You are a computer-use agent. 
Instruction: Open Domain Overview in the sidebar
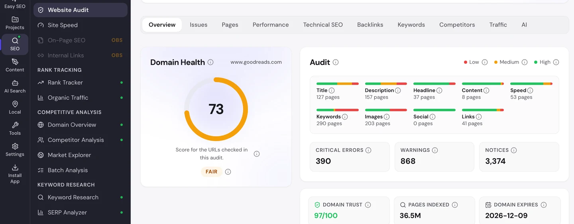point(81,125)
